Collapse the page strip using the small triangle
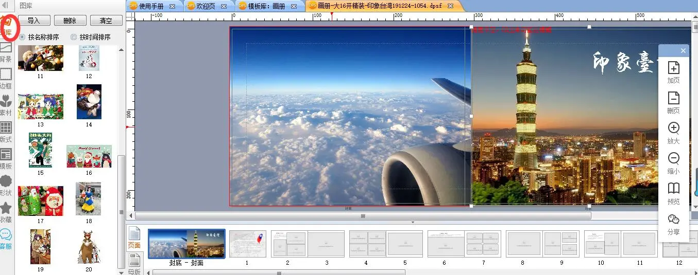The width and height of the screenshot is (698, 275). 413,222
